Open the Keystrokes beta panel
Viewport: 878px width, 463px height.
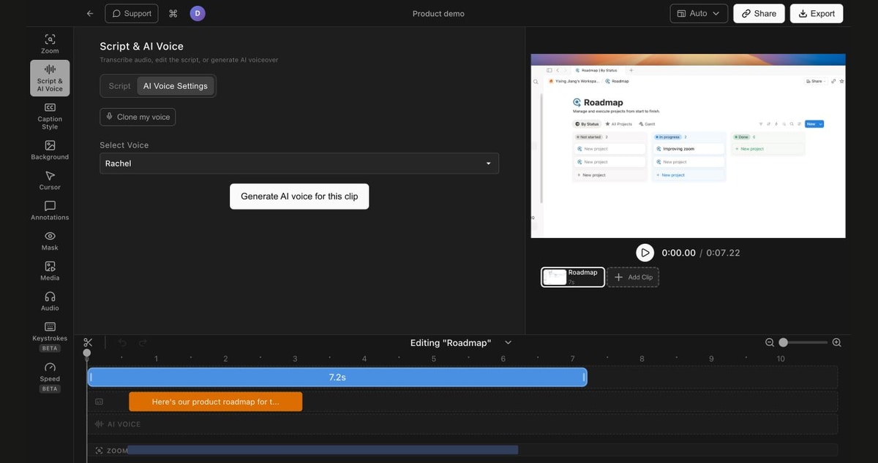50,336
